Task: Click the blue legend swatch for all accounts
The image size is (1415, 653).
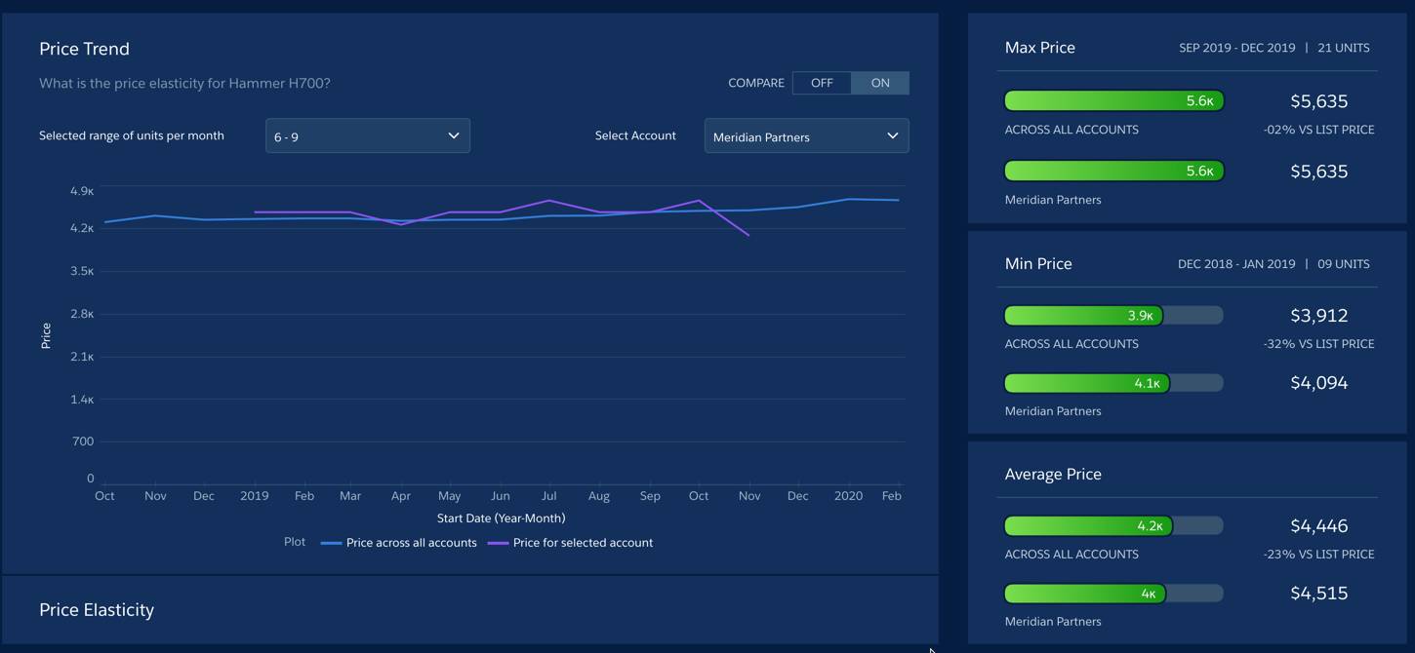Action: coord(331,543)
